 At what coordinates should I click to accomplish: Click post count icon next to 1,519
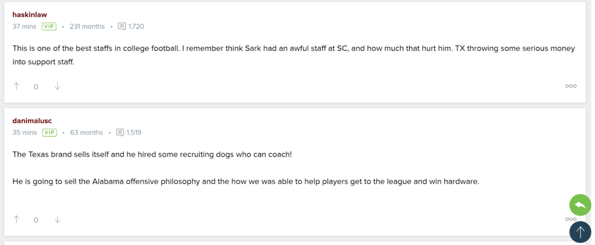120,133
